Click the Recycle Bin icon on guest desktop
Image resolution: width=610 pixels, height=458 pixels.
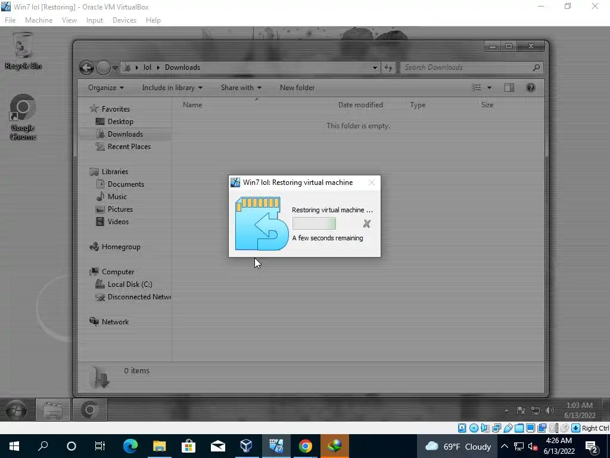click(x=23, y=51)
